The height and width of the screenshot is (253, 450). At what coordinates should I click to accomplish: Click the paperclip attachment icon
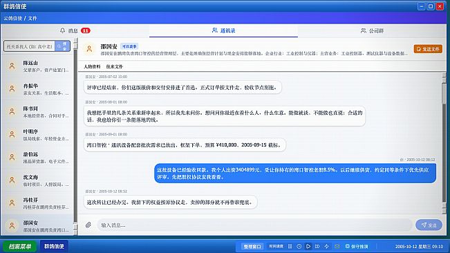[x=88, y=225]
